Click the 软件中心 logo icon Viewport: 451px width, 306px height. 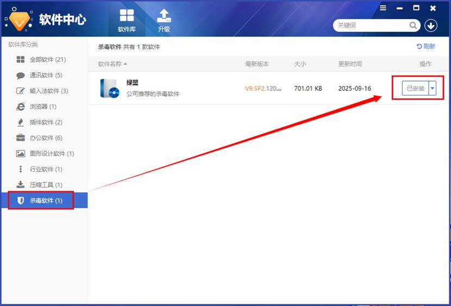click(19, 20)
